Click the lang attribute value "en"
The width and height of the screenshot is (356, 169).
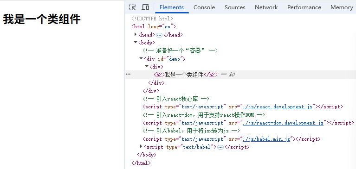(168, 26)
